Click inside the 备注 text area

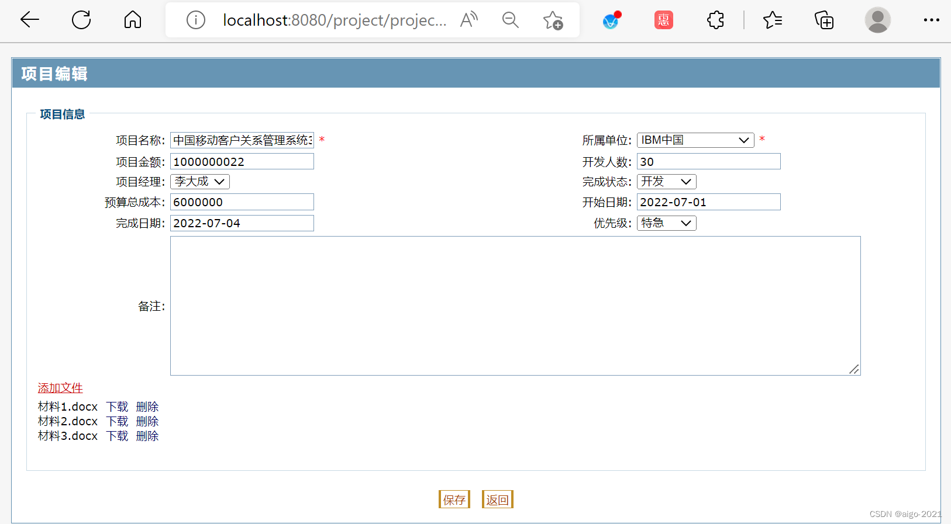[x=515, y=306]
